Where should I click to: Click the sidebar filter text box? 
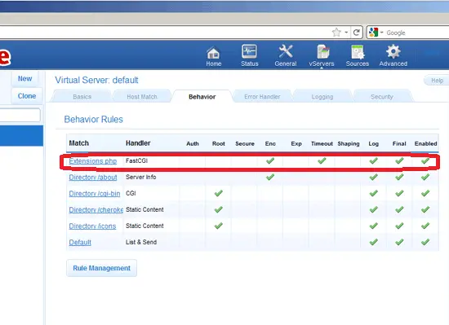click(x=20, y=115)
